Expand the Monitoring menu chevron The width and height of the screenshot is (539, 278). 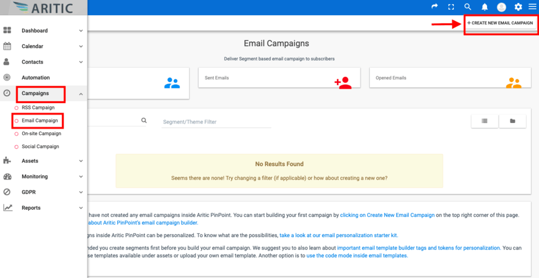click(x=80, y=177)
